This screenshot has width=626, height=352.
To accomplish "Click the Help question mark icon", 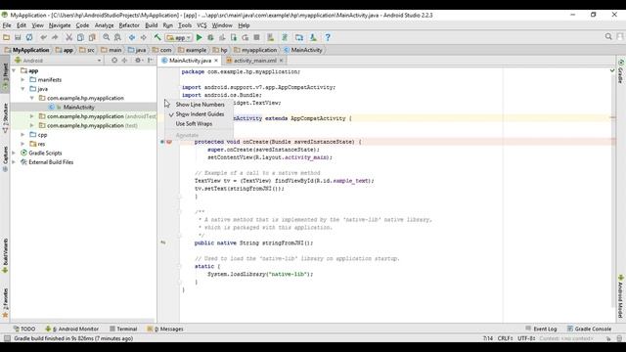I will [328, 37].
